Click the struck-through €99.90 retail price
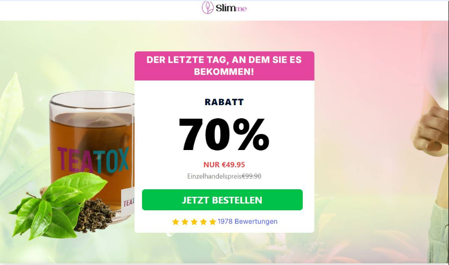Viewport: 449px width, 265px height. click(x=251, y=176)
